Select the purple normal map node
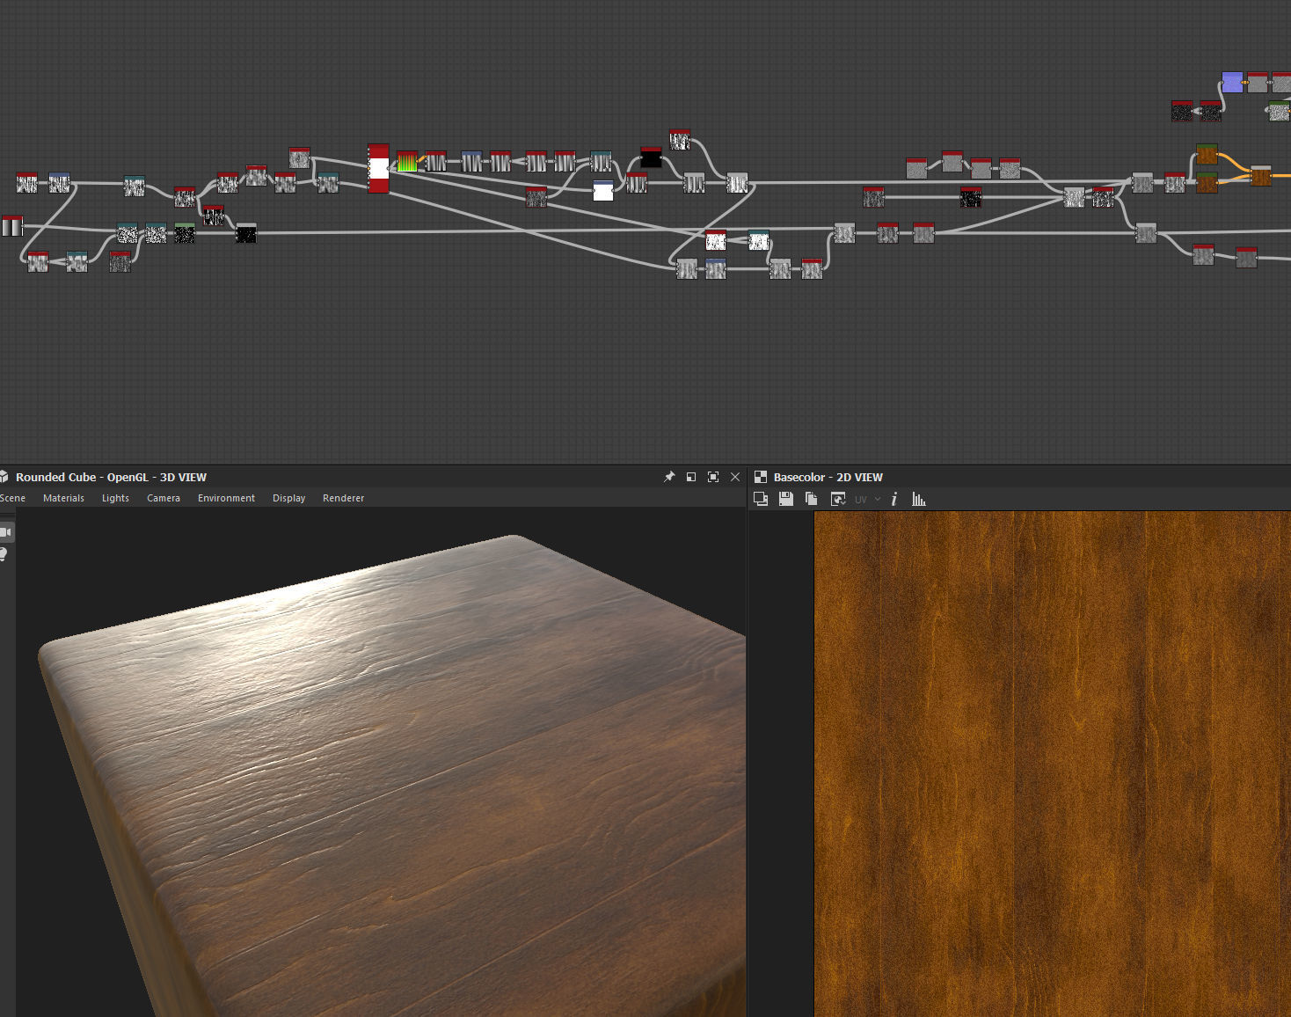1291x1017 pixels. pos(1232,83)
